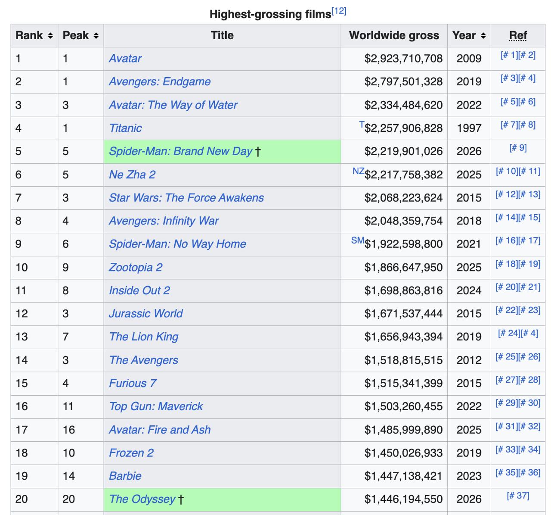Open reference [# 27] for Furious 7
The width and height of the screenshot is (551, 515).
pos(507,380)
